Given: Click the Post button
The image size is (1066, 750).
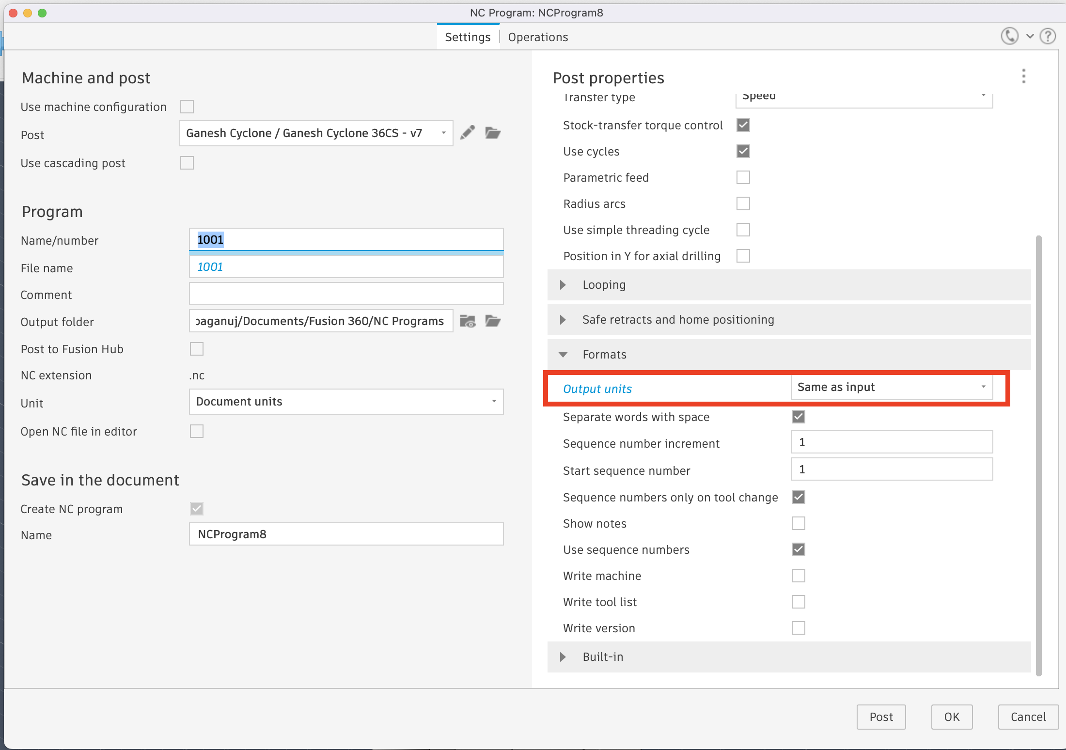Looking at the screenshot, I should pyautogui.click(x=881, y=717).
